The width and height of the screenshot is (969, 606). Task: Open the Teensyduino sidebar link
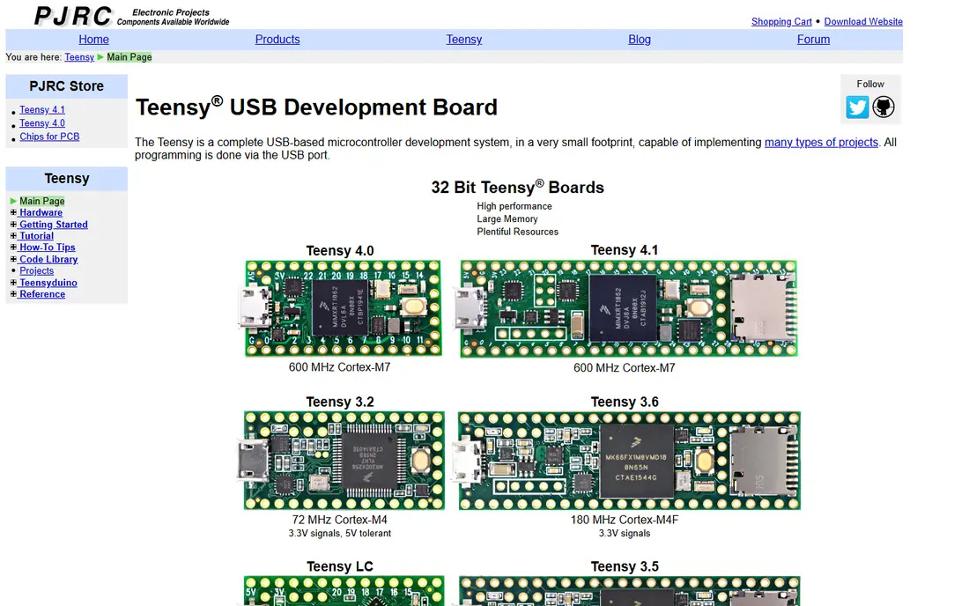click(48, 283)
